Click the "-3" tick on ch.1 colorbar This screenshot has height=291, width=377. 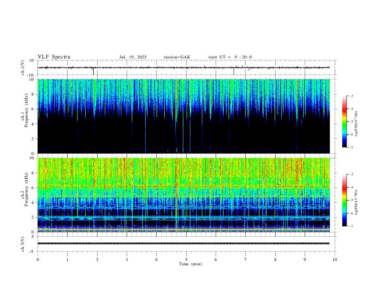351,96
